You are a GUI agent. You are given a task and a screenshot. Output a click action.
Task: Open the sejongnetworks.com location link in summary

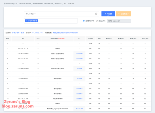point(65,33)
